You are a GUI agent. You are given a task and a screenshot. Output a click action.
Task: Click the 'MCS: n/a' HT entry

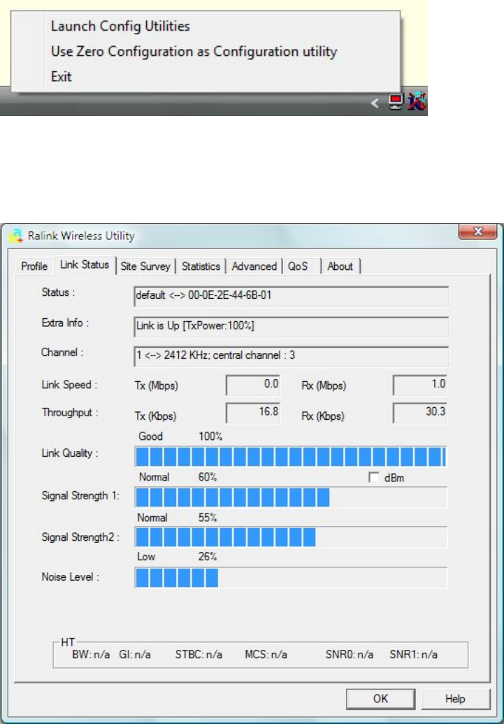(x=266, y=655)
